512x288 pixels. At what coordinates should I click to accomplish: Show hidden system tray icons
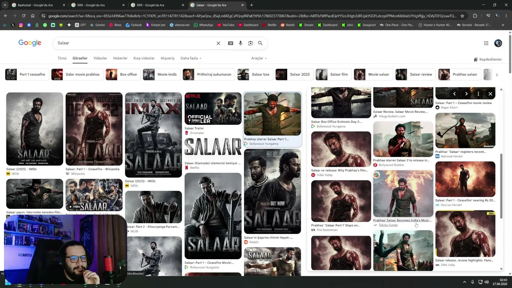click(x=464, y=282)
